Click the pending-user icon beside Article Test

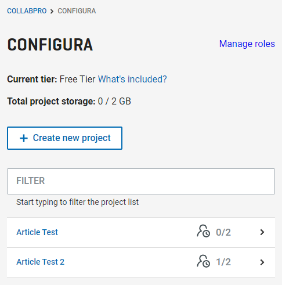(x=203, y=231)
